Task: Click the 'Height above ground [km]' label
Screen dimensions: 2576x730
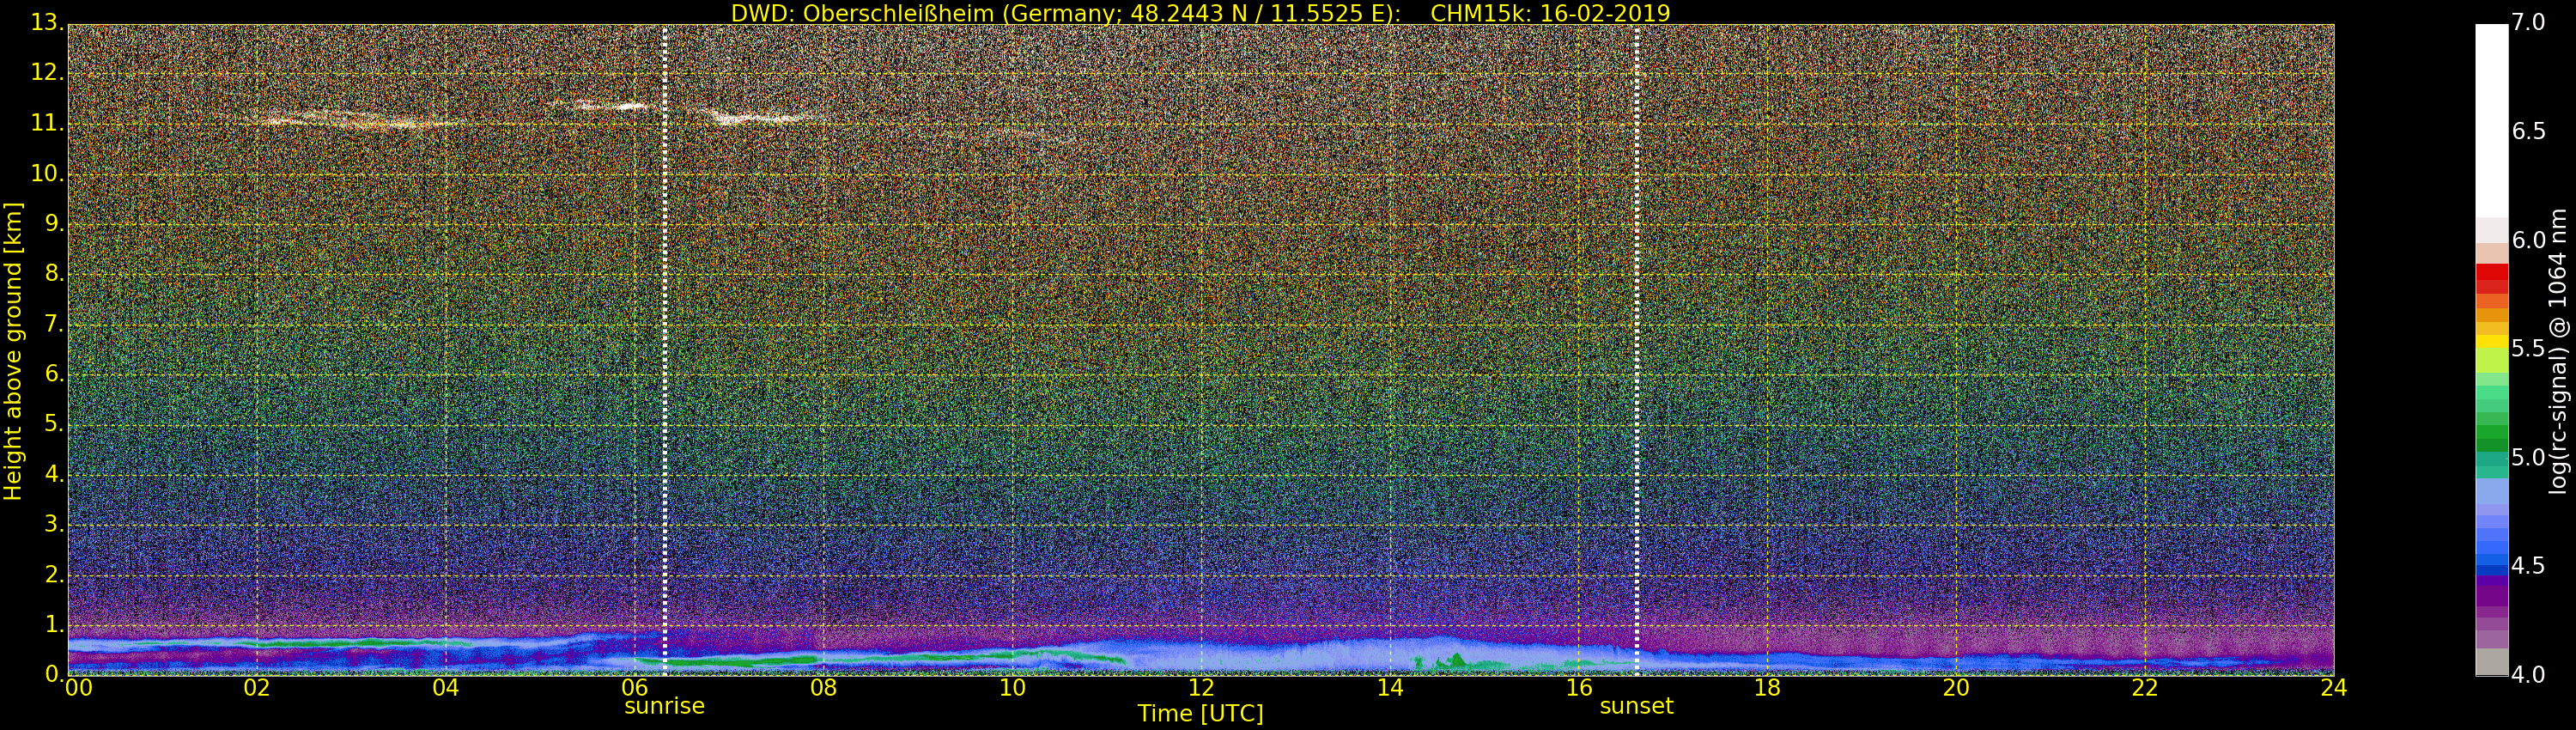Action: [13, 350]
